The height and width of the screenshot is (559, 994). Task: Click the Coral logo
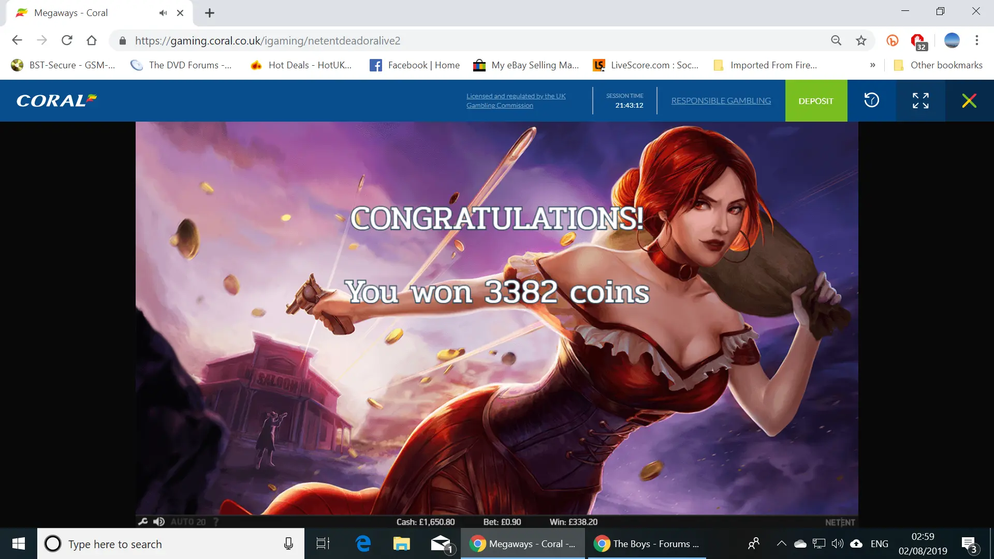56,100
